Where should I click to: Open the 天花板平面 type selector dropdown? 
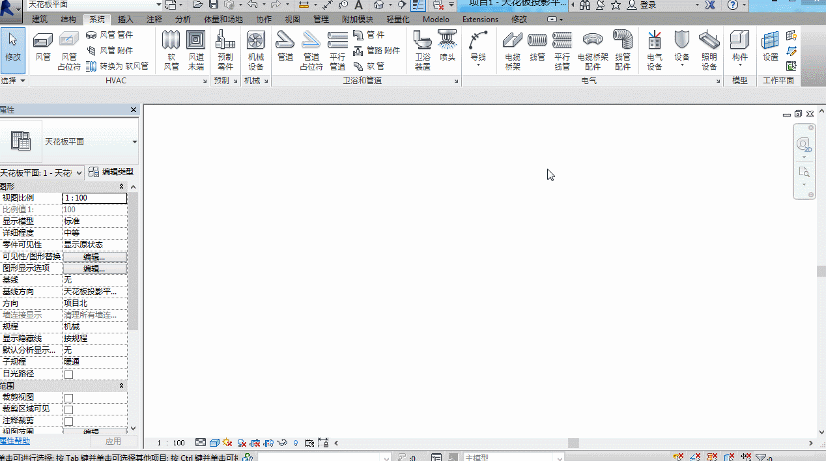tap(135, 142)
